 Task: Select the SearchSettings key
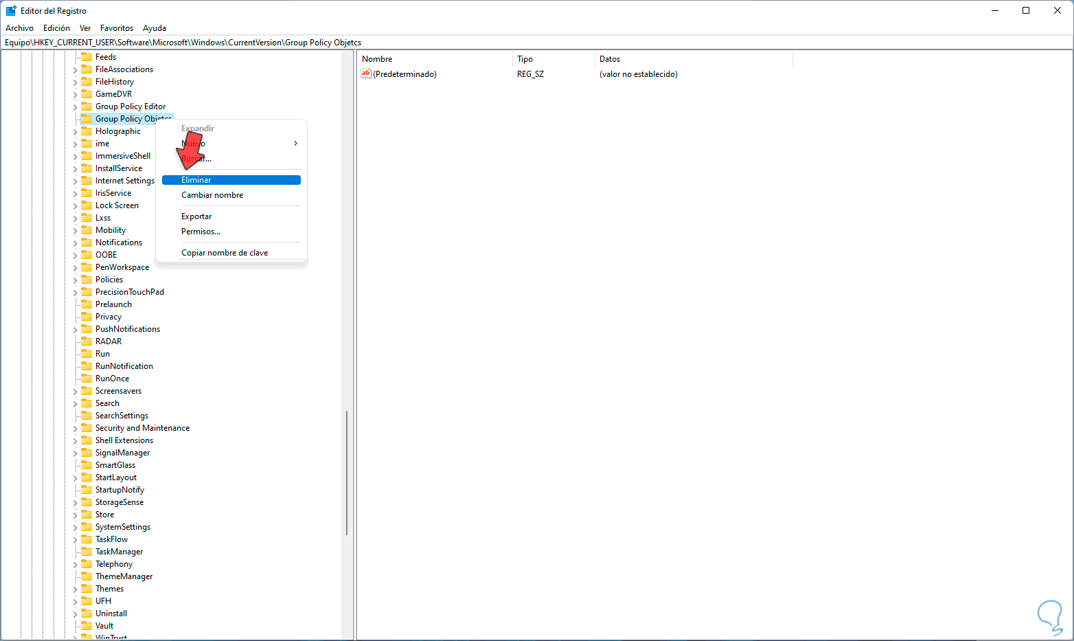point(122,416)
